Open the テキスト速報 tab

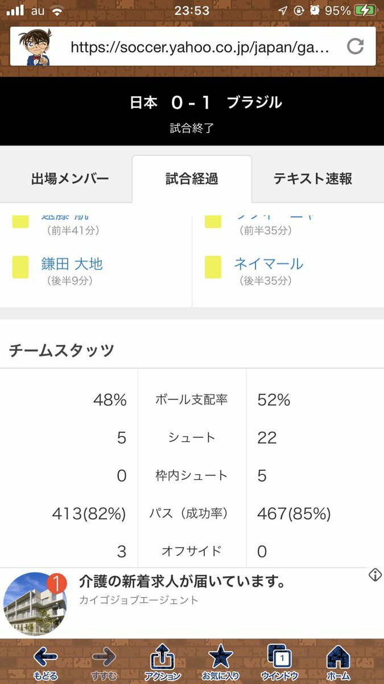tap(313, 179)
